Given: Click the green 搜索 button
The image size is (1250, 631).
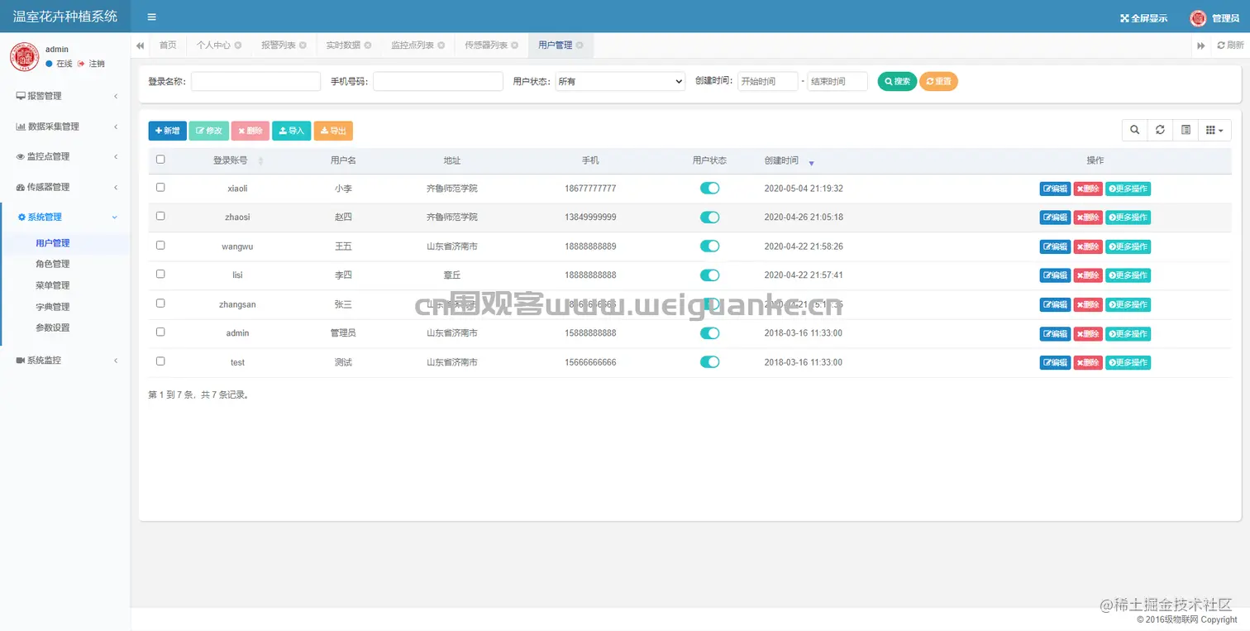Looking at the screenshot, I should tap(897, 81).
